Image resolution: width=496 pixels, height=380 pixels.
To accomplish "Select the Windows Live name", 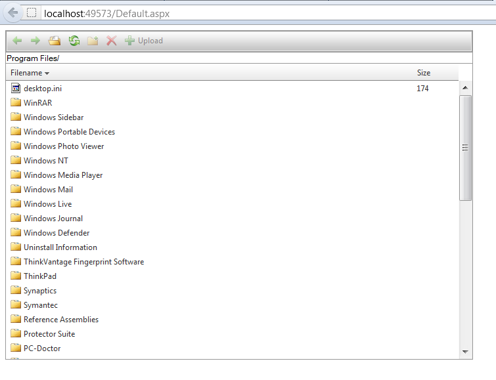I will click(x=47, y=204).
